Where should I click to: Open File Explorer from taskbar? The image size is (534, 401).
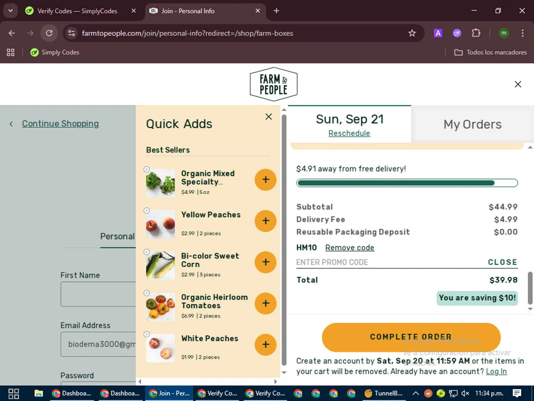click(x=39, y=394)
